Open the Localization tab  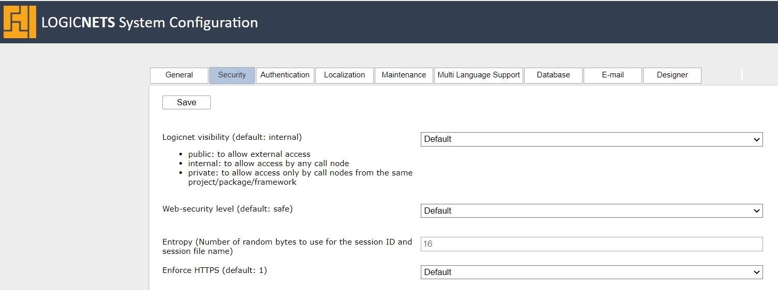344,75
